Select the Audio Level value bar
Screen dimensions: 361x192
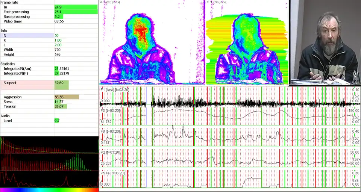[57, 121]
